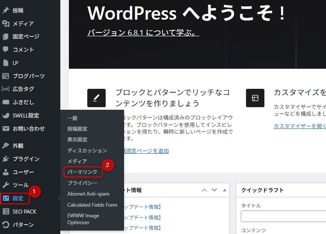Click the sliders icon beside 設定

(x=6, y=198)
